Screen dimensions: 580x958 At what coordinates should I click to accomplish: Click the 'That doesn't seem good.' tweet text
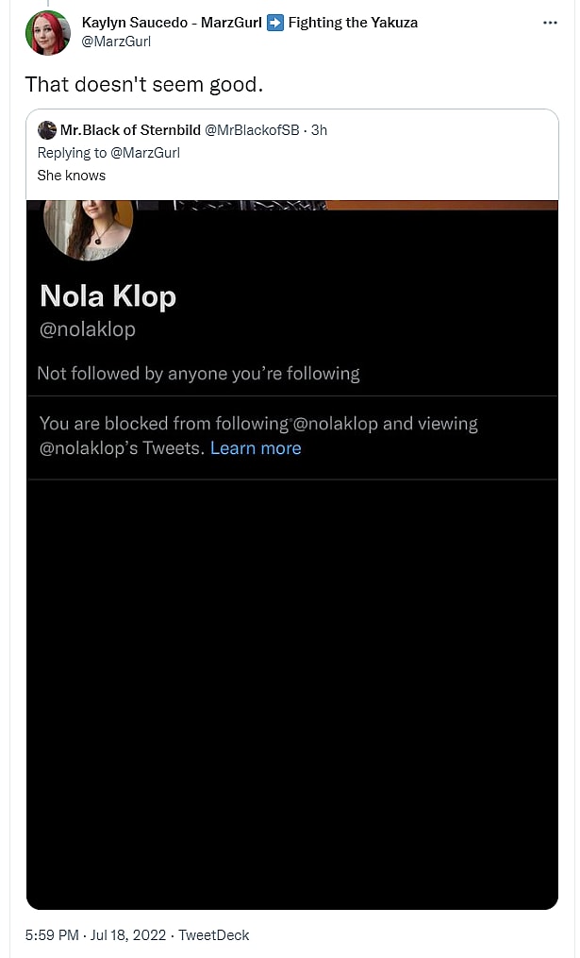[143, 84]
